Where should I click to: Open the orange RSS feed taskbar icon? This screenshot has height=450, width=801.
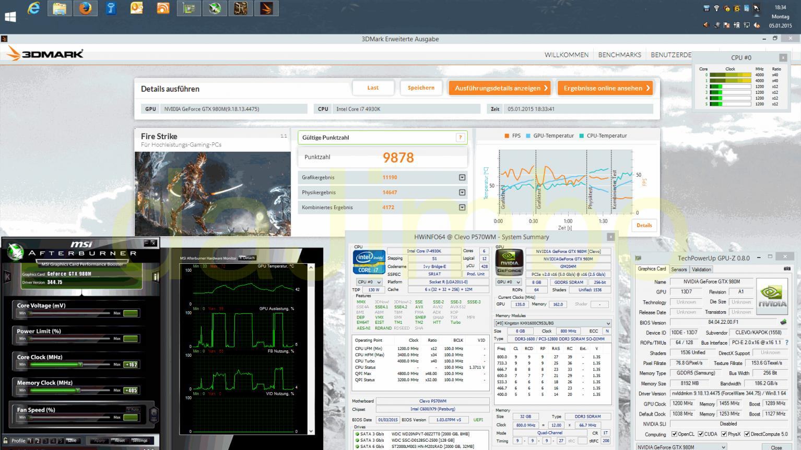163,8
